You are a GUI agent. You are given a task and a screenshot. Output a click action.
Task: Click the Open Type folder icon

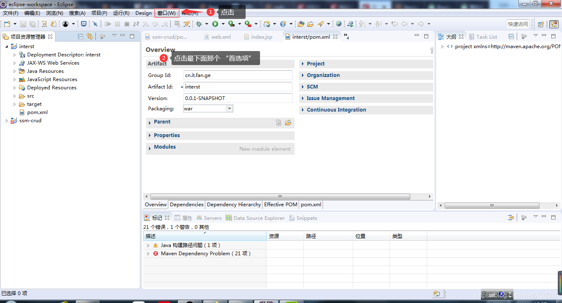tap(301, 24)
